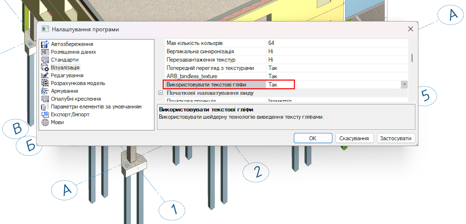Open the Експорт/Імпорт settings category
This screenshot has height=224, width=466.
tap(70, 114)
